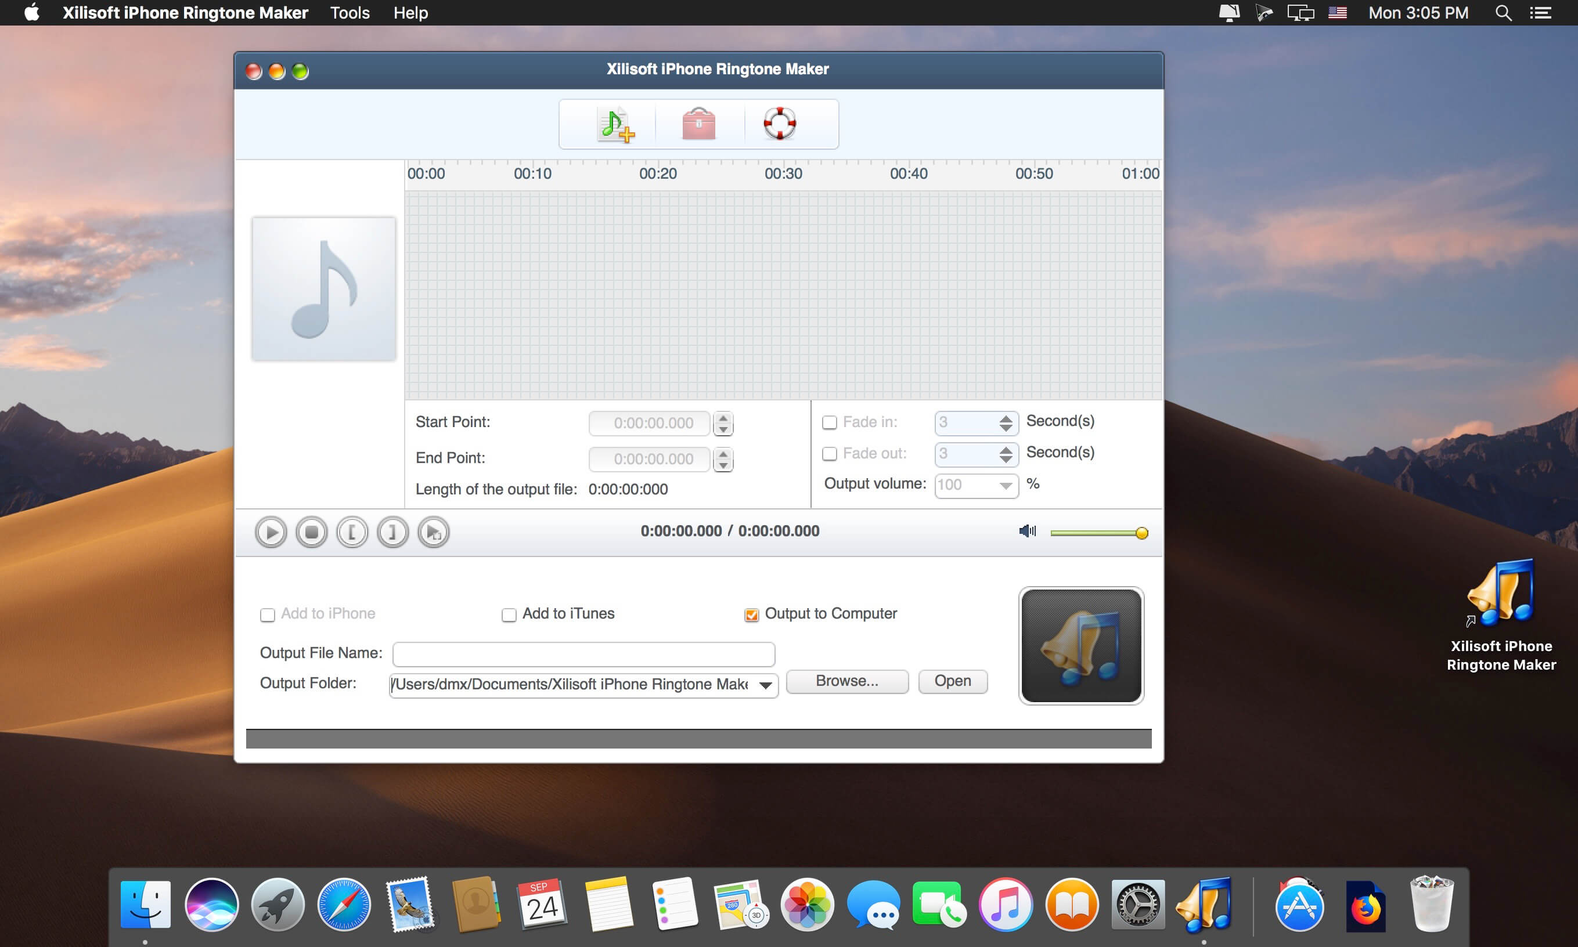Screen dimensions: 1578x947
Task: Click the Start Point time field
Action: click(649, 423)
